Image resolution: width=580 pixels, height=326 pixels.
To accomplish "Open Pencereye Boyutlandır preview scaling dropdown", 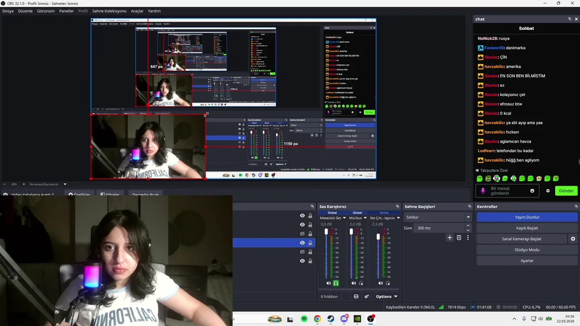I will 65,184.
